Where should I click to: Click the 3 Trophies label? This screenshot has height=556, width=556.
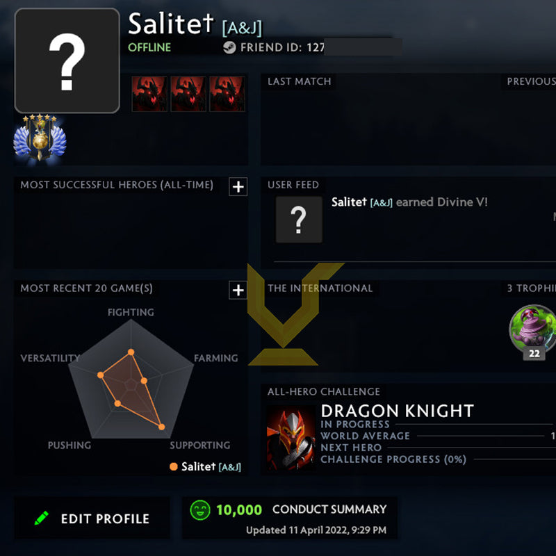531,288
